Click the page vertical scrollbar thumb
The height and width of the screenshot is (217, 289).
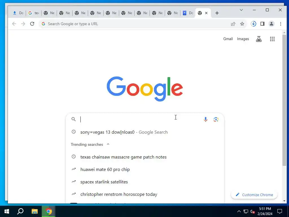[x=284, y=100]
